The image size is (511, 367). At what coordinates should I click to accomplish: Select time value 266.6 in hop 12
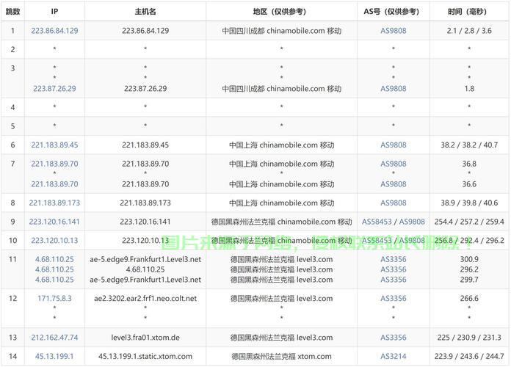[x=469, y=298]
